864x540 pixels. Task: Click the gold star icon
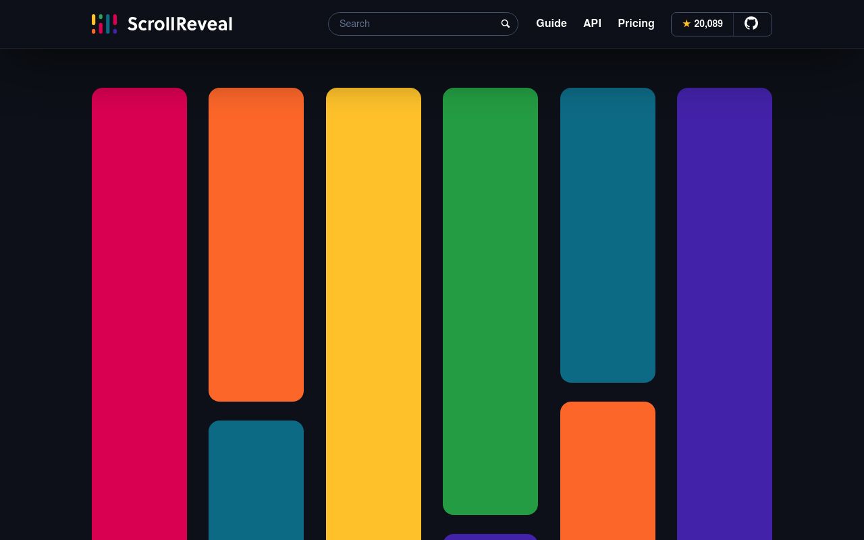click(x=686, y=24)
